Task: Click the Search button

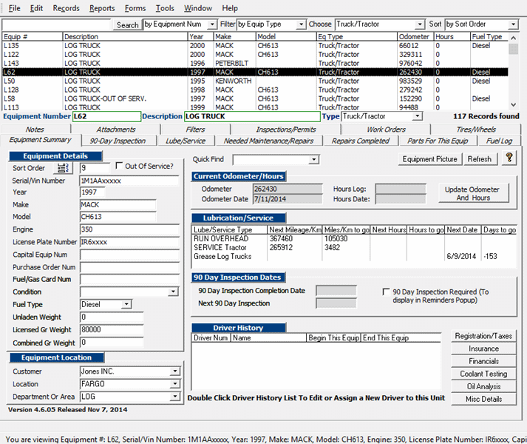Action: pyautogui.click(x=127, y=25)
